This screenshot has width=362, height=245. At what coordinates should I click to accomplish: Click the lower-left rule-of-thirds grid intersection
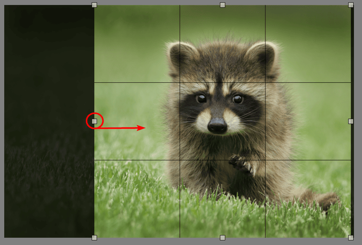[x=180, y=160]
